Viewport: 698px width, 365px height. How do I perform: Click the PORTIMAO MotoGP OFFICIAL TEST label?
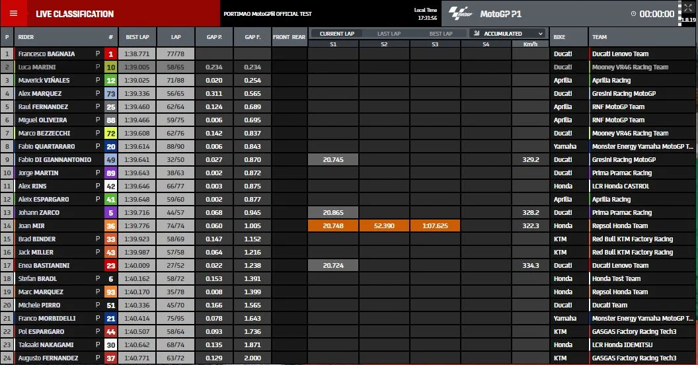coord(268,14)
